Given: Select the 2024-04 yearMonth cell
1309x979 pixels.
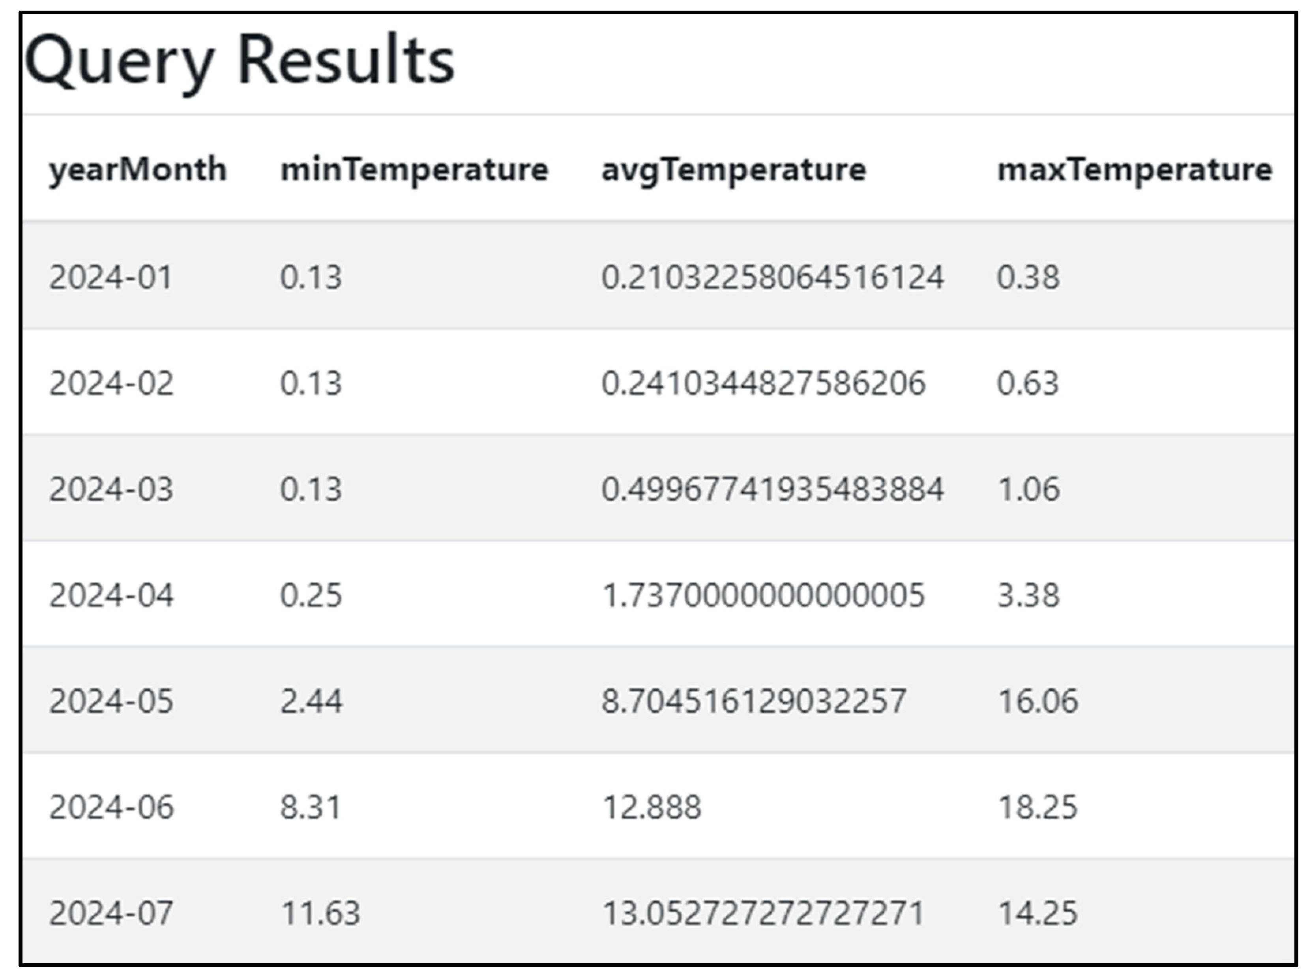Looking at the screenshot, I should pyautogui.click(x=111, y=595).
